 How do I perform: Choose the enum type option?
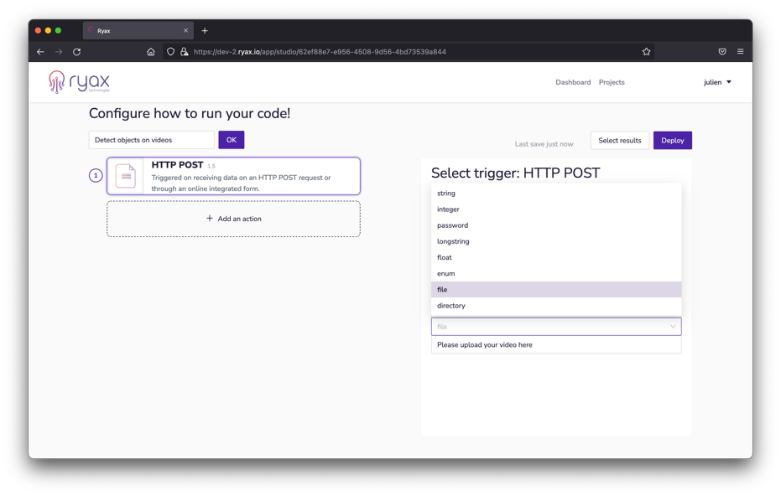point(446,274)
